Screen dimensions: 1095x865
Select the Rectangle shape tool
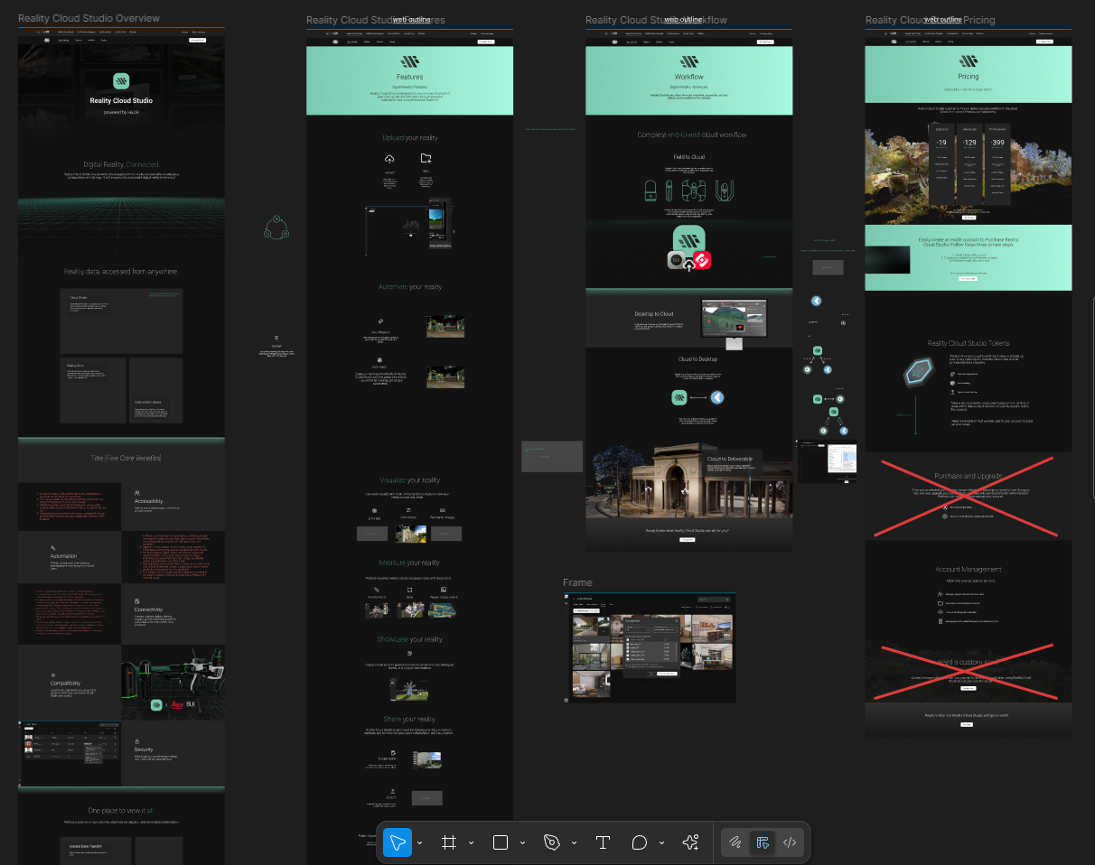tap(500, 842)
